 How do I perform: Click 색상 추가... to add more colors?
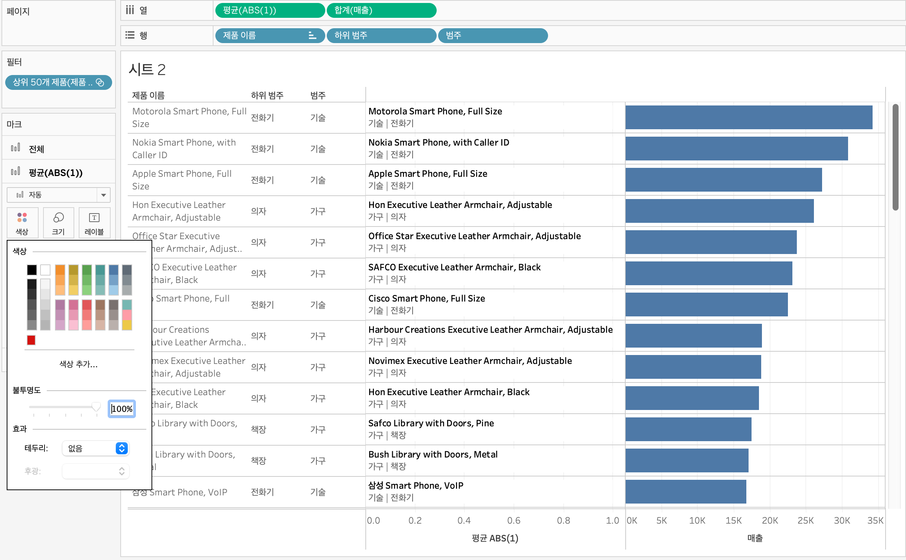pyautogui.click(x=79, y=364)
